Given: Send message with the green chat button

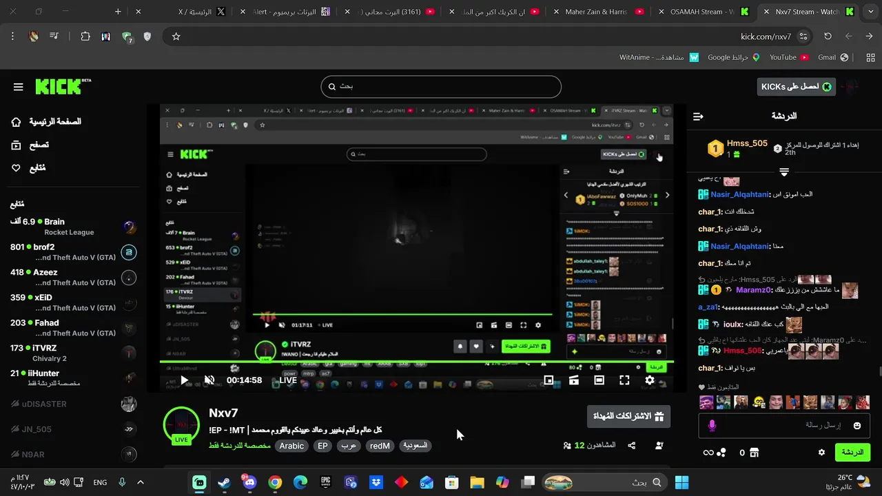Looking at the screenshot, I should tap(852, 453).
